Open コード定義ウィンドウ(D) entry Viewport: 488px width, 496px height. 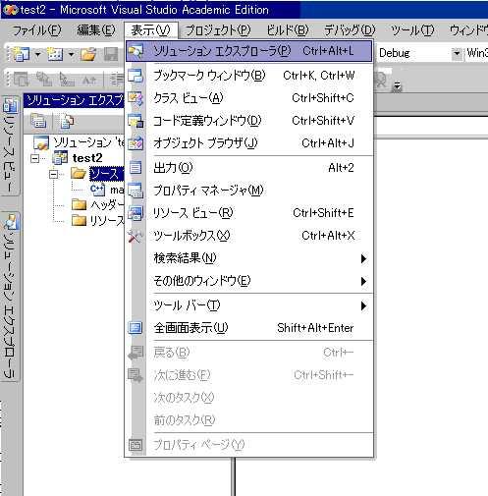(249, 121)
